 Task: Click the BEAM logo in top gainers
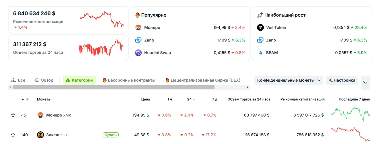click(260, 53)
